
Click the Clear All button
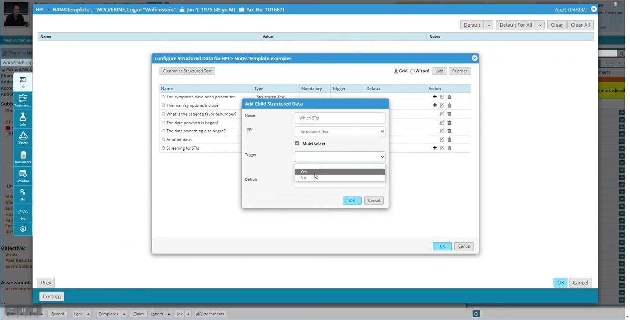coord(580,25)
